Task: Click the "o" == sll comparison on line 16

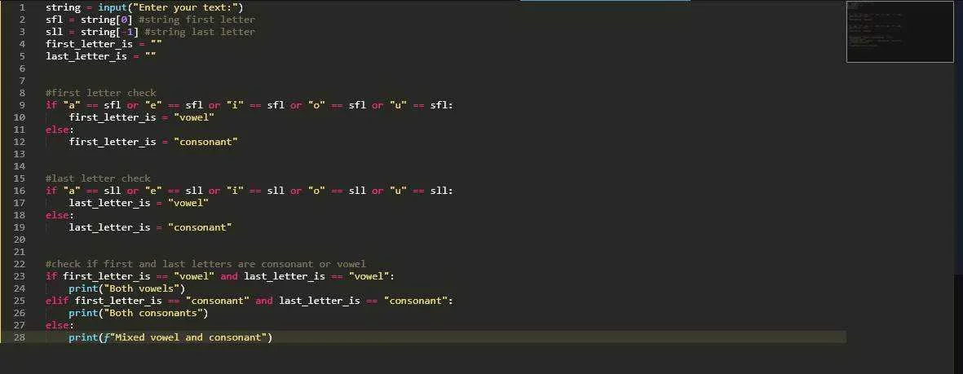Action: (338, 191)
